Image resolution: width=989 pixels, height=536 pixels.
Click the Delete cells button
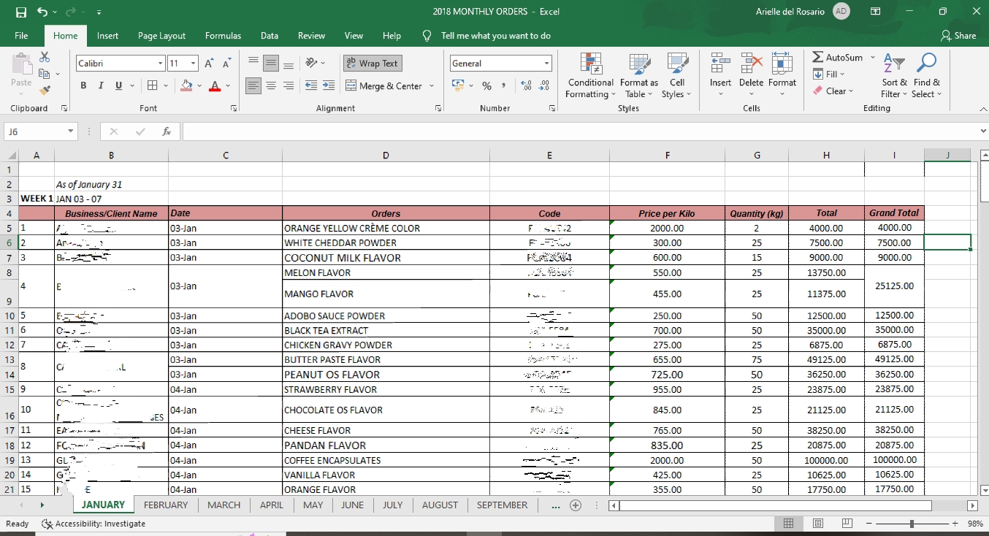751,75
